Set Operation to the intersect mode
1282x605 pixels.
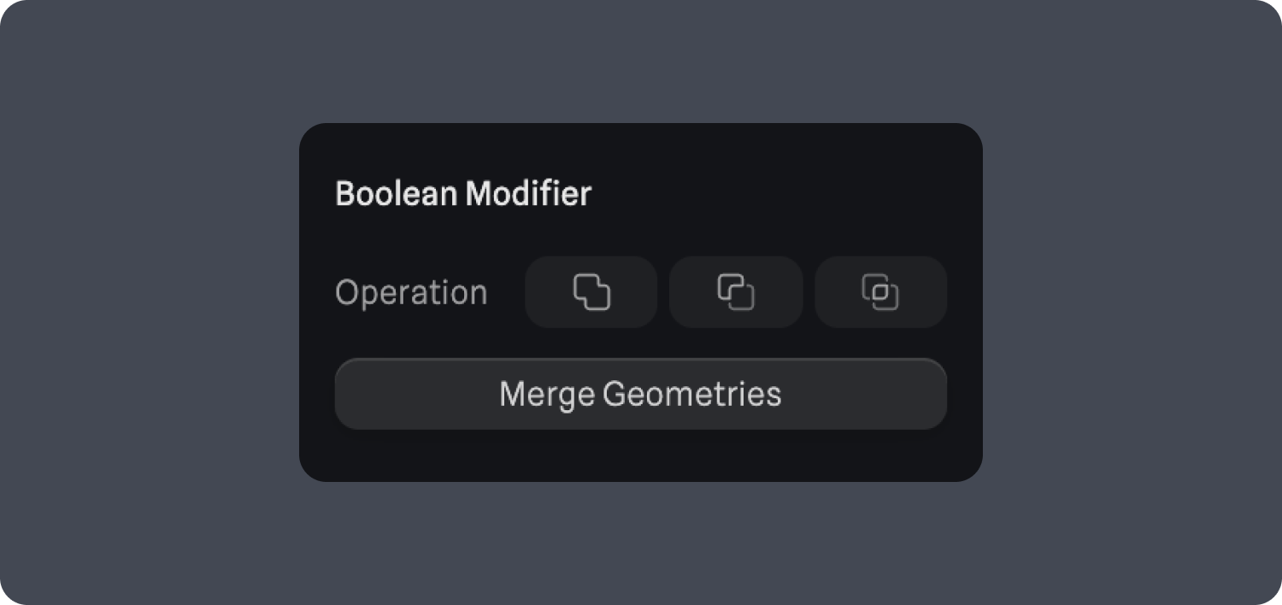click(x=880, y=292)
